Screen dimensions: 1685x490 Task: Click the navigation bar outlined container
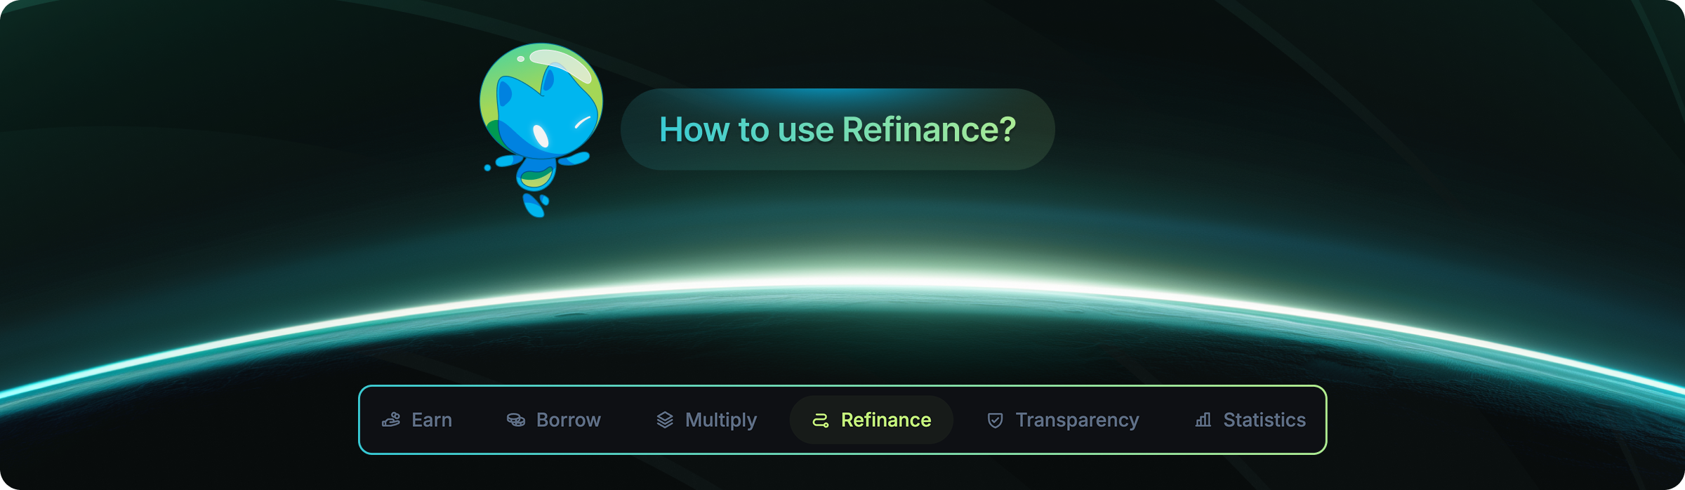pyautogui.click(x=842, y=420)
